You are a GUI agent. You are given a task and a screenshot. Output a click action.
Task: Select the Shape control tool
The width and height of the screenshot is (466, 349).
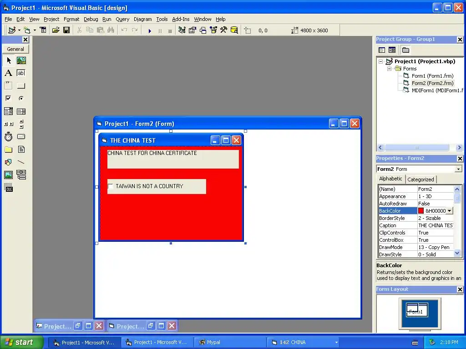(9, 162)
